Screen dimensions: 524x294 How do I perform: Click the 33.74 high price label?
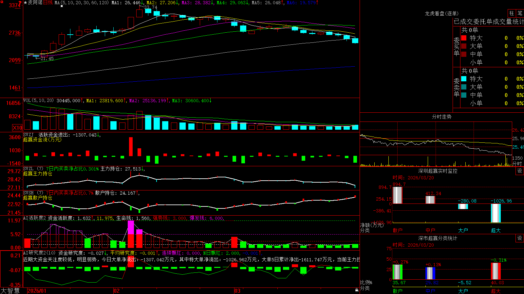pyautogui.click(x=151, y=7)
